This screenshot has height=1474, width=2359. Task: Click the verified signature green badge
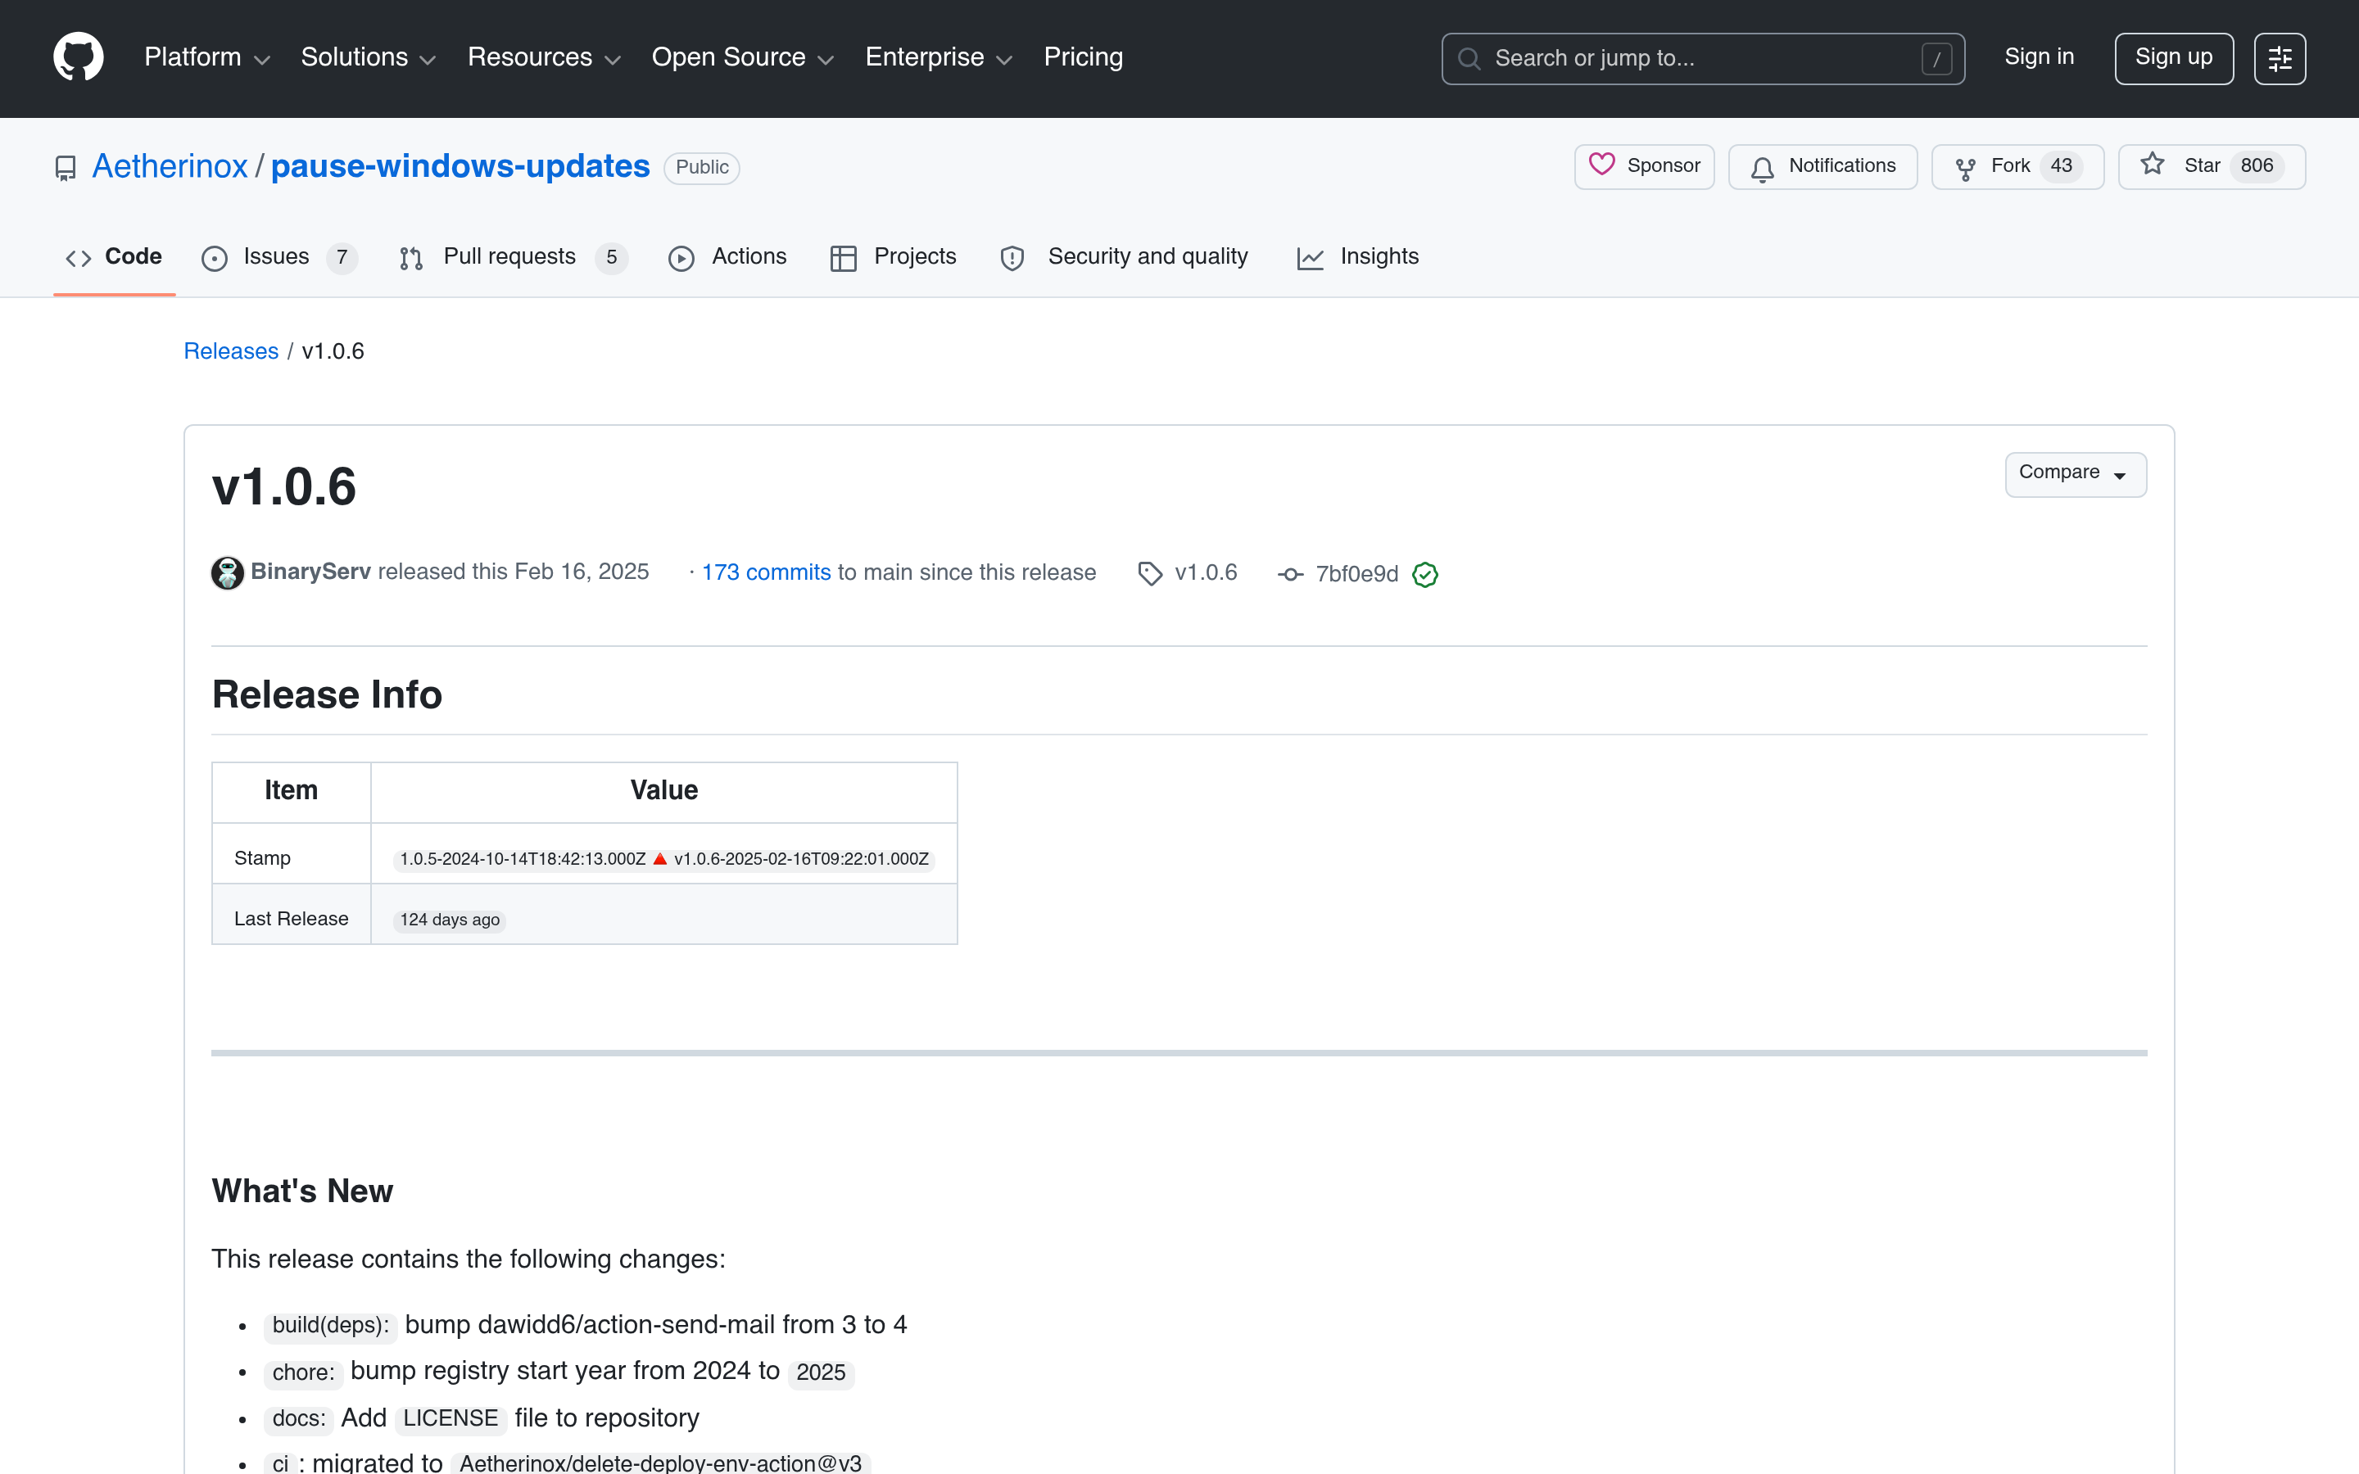coord(1424,574)
